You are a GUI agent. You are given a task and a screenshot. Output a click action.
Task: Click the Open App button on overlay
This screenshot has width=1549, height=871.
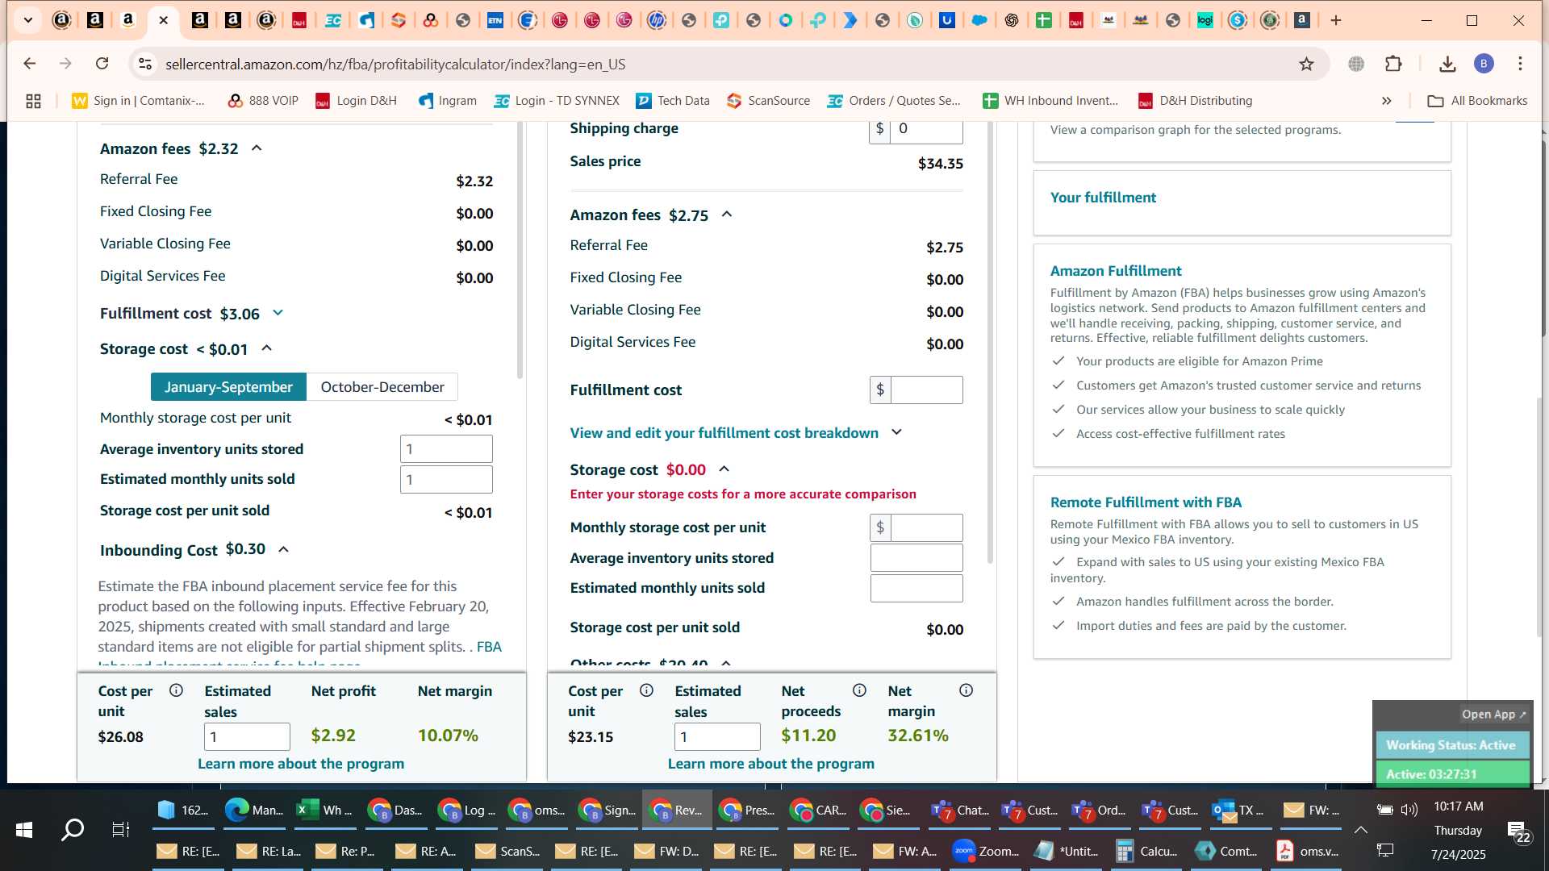(1493, 715)
